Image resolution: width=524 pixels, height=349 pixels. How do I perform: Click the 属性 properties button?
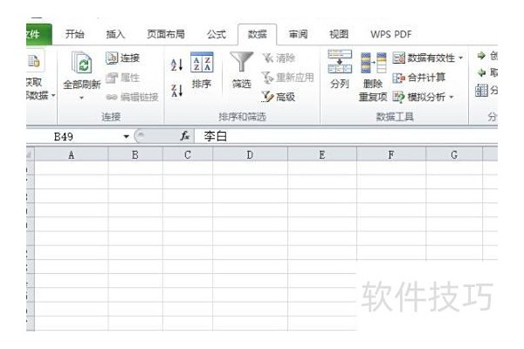pos(122,78)
